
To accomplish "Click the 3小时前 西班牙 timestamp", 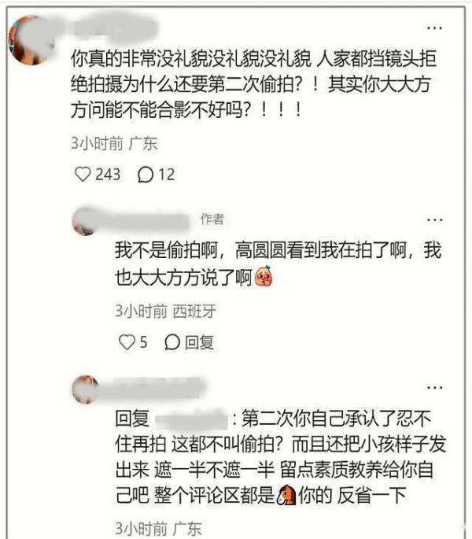I will pyautogui.click(x=166, y=311).
